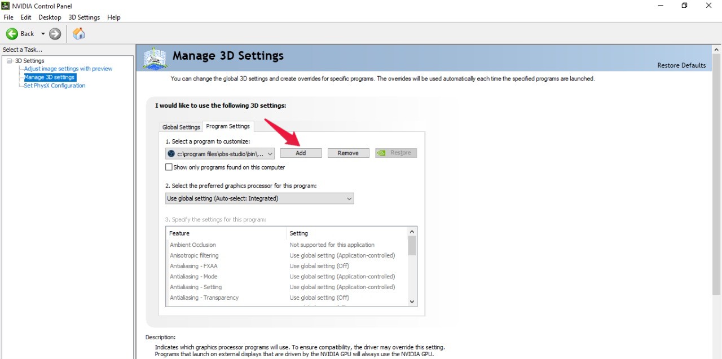Click the green Back arrow icon

[x=12, y=34]
